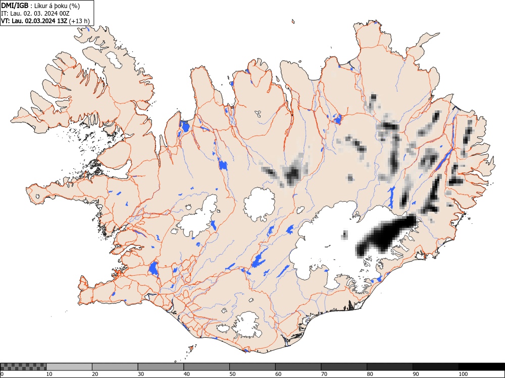
Task: Click the legend label 0
Action: coord(2,374)
